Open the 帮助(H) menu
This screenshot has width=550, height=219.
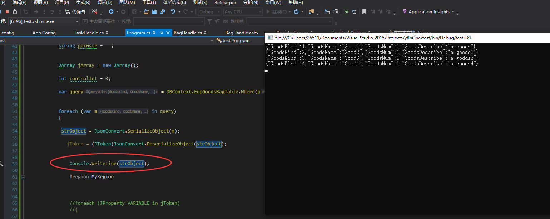295,3
